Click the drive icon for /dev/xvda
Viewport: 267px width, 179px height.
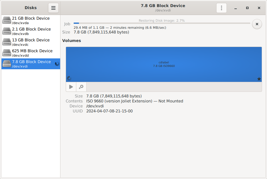[7, 20]
